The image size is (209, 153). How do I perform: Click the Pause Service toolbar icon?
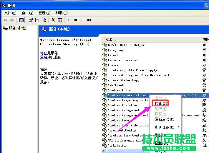[82, 20]
